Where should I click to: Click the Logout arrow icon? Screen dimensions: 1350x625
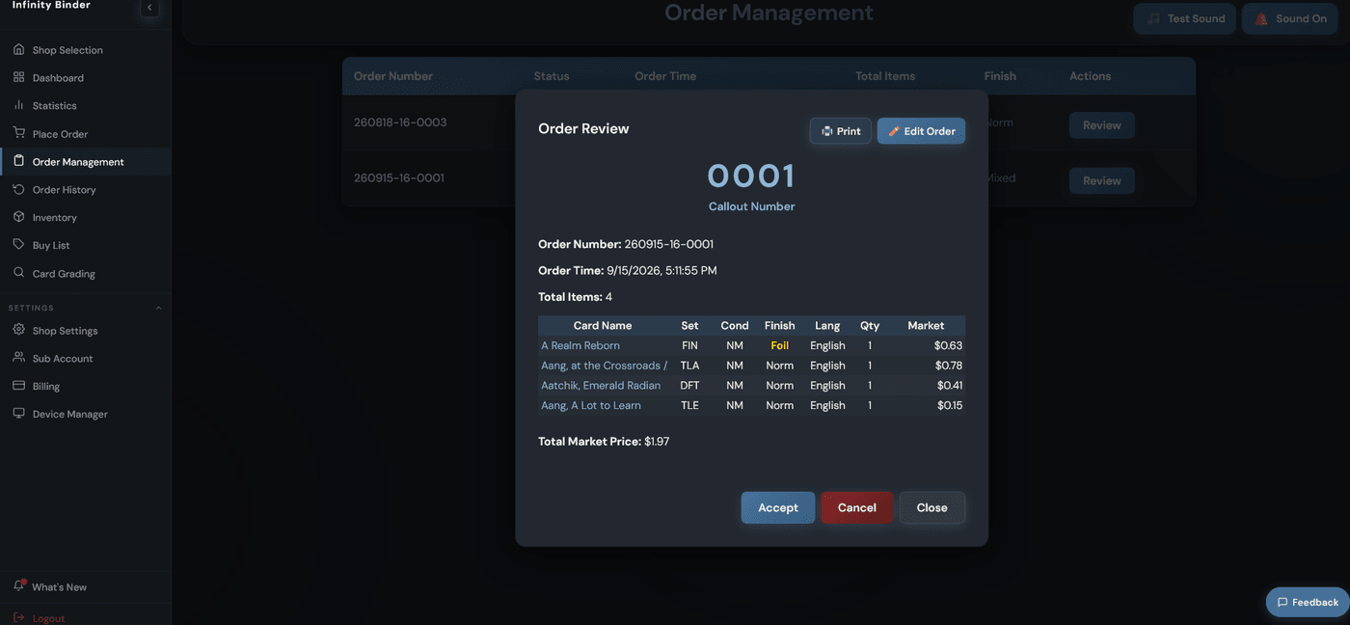pyautogui.click(x=18, y=617)
